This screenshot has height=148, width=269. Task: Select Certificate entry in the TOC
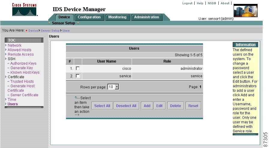16,77
